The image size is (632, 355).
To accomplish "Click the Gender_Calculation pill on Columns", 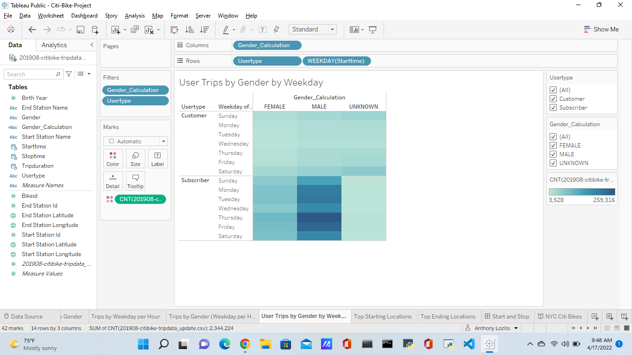I will point(267,45).
